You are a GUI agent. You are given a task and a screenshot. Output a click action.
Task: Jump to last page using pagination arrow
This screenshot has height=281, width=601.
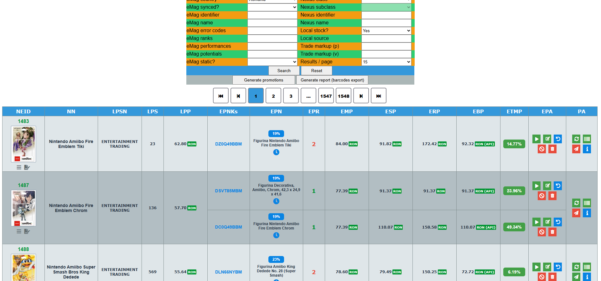(379, 96)
